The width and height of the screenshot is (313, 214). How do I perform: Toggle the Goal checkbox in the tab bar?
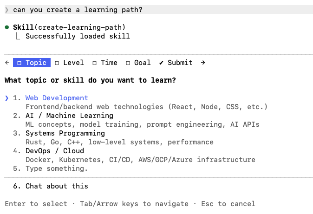pos(128,63)
